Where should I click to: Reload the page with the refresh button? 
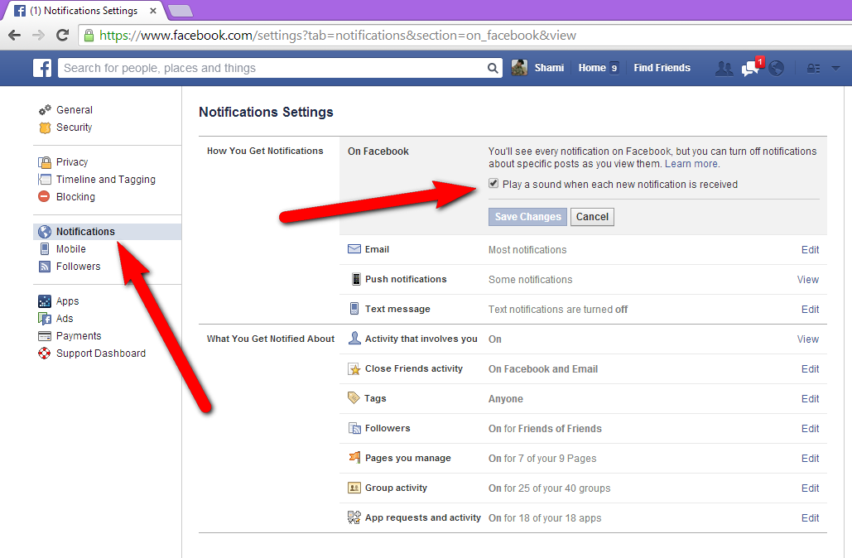pos(62,36)
